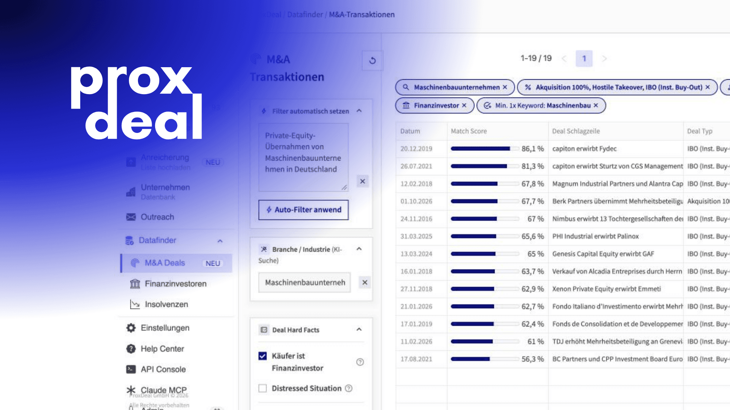Image resolution: width=730 pixels, height=410 pixels.
Task: Open deal 'Genesis Capital Equity erwirbt GAF'
Action: pyautogui.click(x=603, y=254)
